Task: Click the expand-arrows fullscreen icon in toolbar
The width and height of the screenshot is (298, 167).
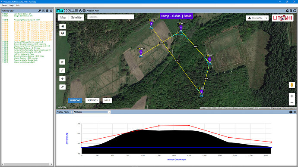Action: [66, 11]
